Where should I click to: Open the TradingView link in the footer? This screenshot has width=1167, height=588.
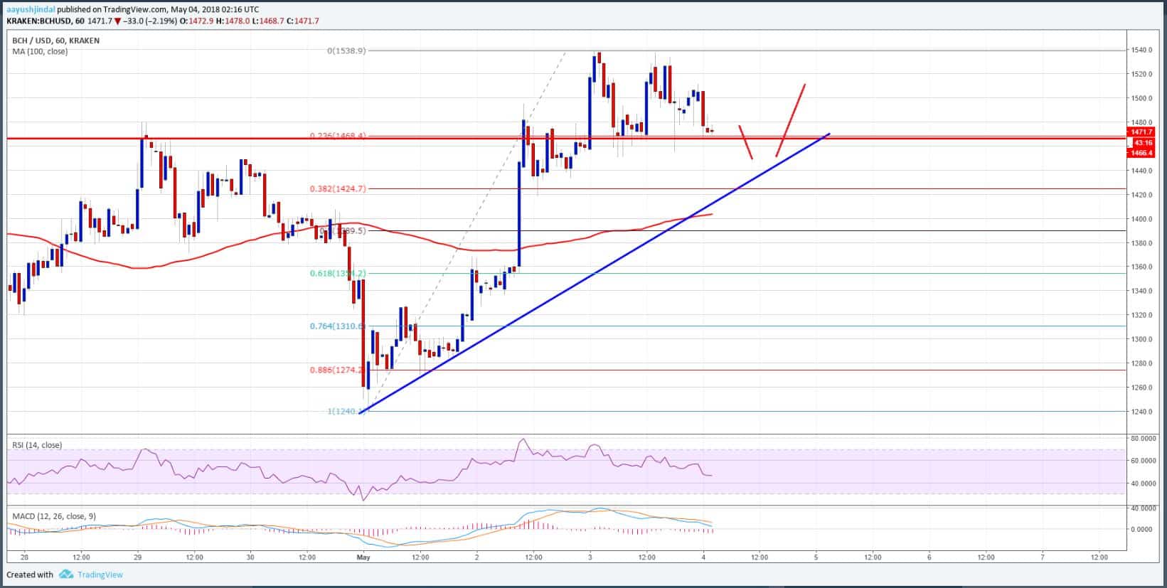pos(100,574)
